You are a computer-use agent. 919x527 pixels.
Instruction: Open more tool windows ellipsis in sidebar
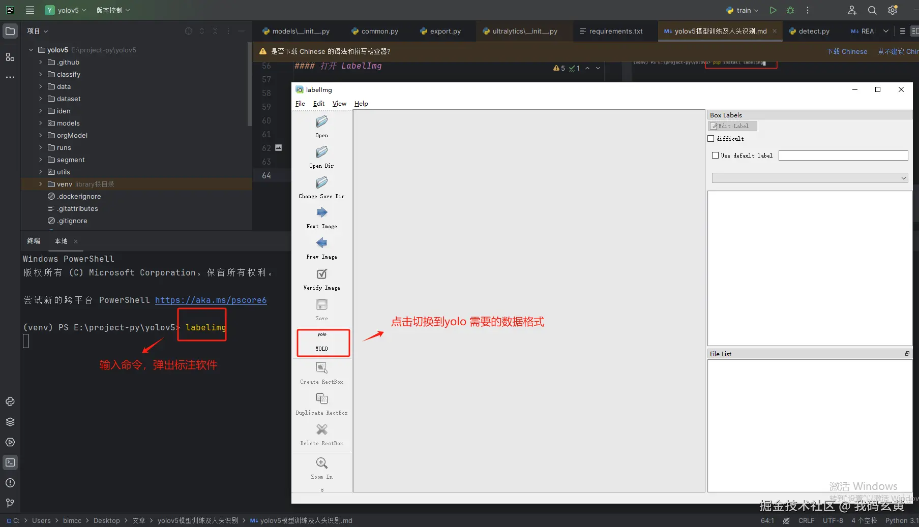[x=10, y=77]
